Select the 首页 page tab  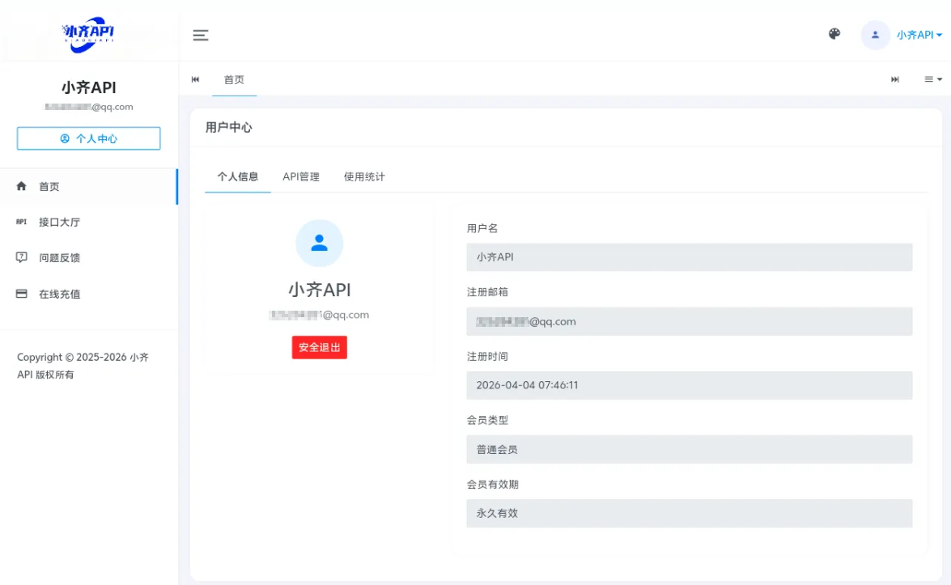tap(234, 79)
